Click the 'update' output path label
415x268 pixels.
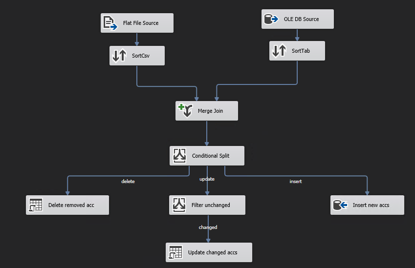tap(207, 179)
